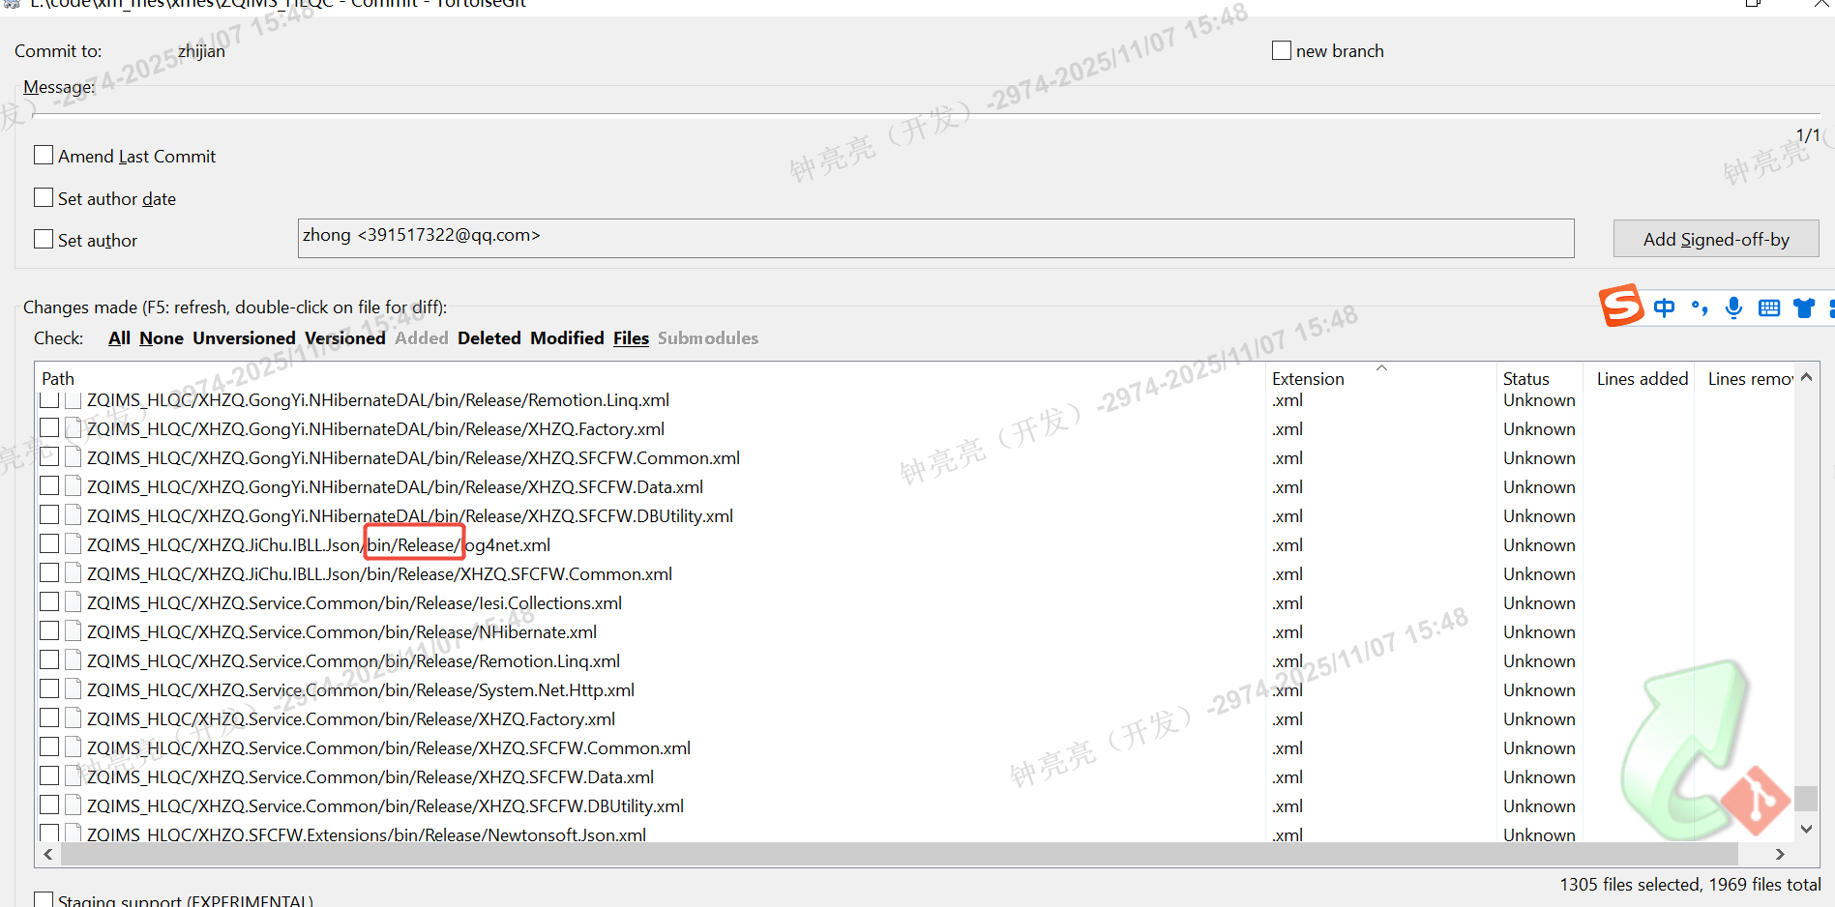Image resolution: width=1835 pixels, height=907 pixels.
Task: Check Amend Last Commit
Action: (44, 155)
